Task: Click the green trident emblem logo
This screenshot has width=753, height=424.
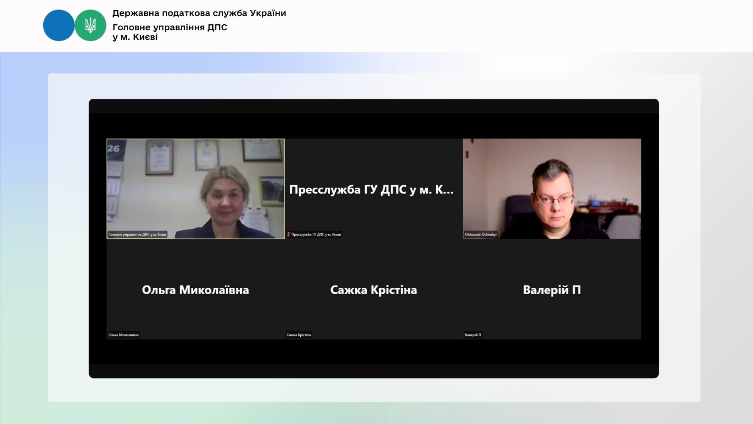Action: click(90, 26)
